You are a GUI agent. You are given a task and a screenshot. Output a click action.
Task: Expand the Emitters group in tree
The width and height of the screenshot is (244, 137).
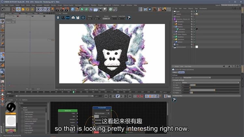coord(174,27)
